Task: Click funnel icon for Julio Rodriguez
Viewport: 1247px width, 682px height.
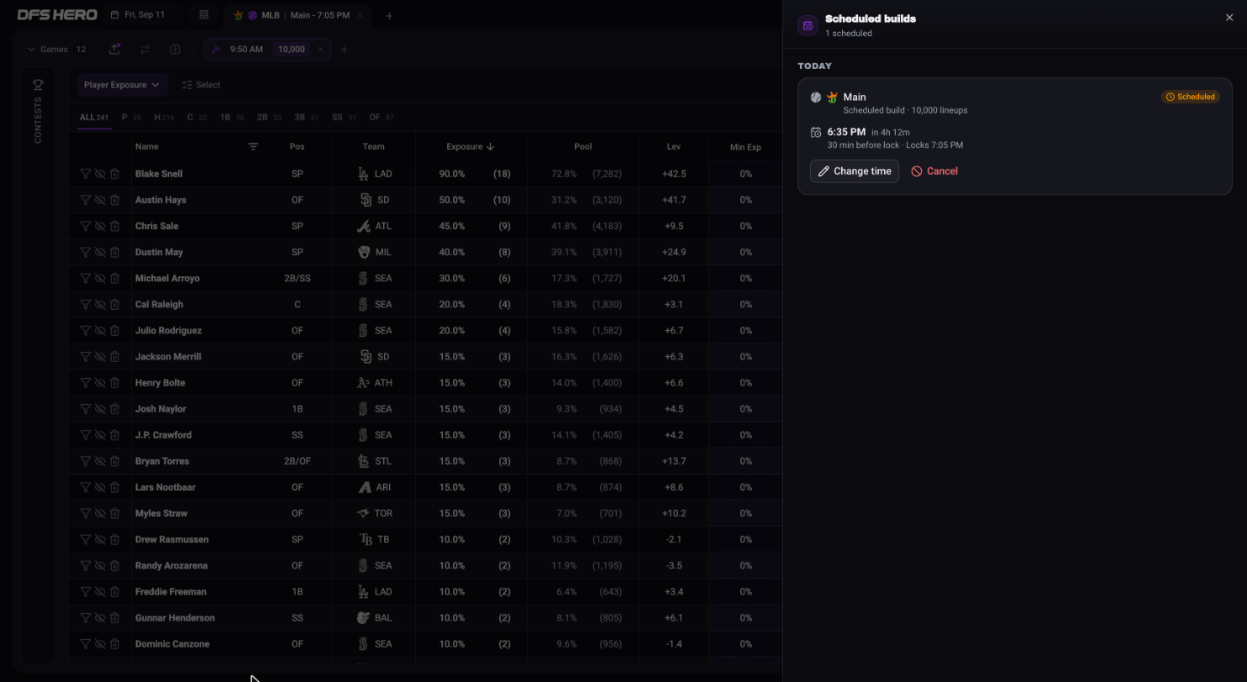Action: pos(85,330)
